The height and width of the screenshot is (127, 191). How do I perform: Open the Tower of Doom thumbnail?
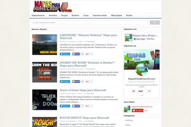pyautogui.click(x=45, y=100)
